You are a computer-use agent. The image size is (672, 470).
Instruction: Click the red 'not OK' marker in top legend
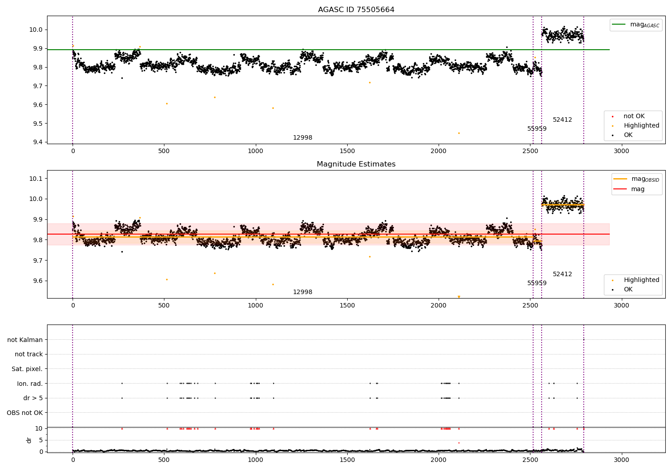tap(612, 116)
